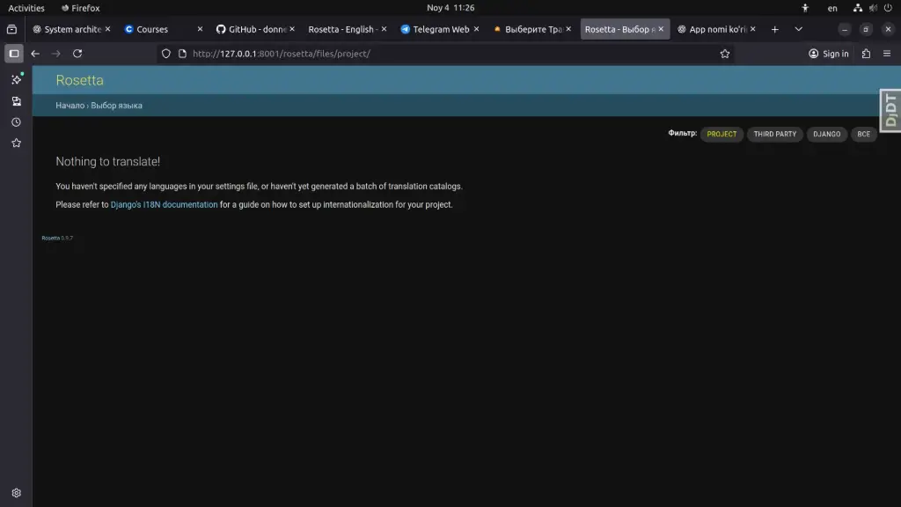
Task: Select the PROJECT filter
Action: (722, 135)
